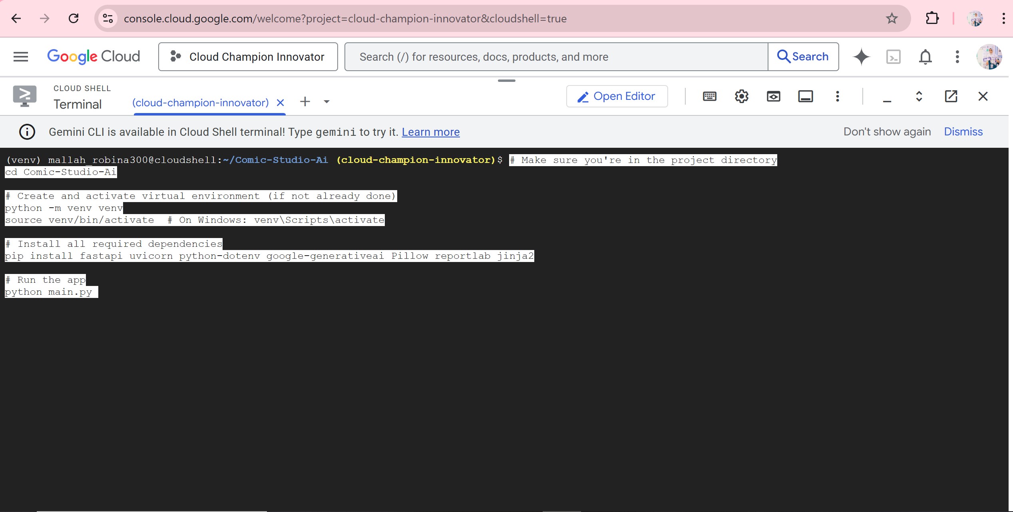Open Cloud Shell terminal settings gear

741,96
